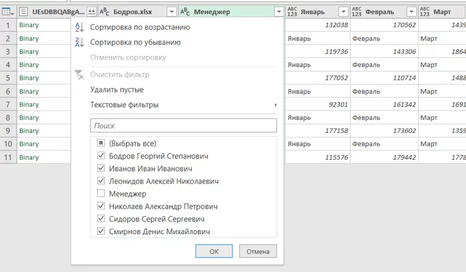Select cell 92301 in Январь column

[318, 104]
